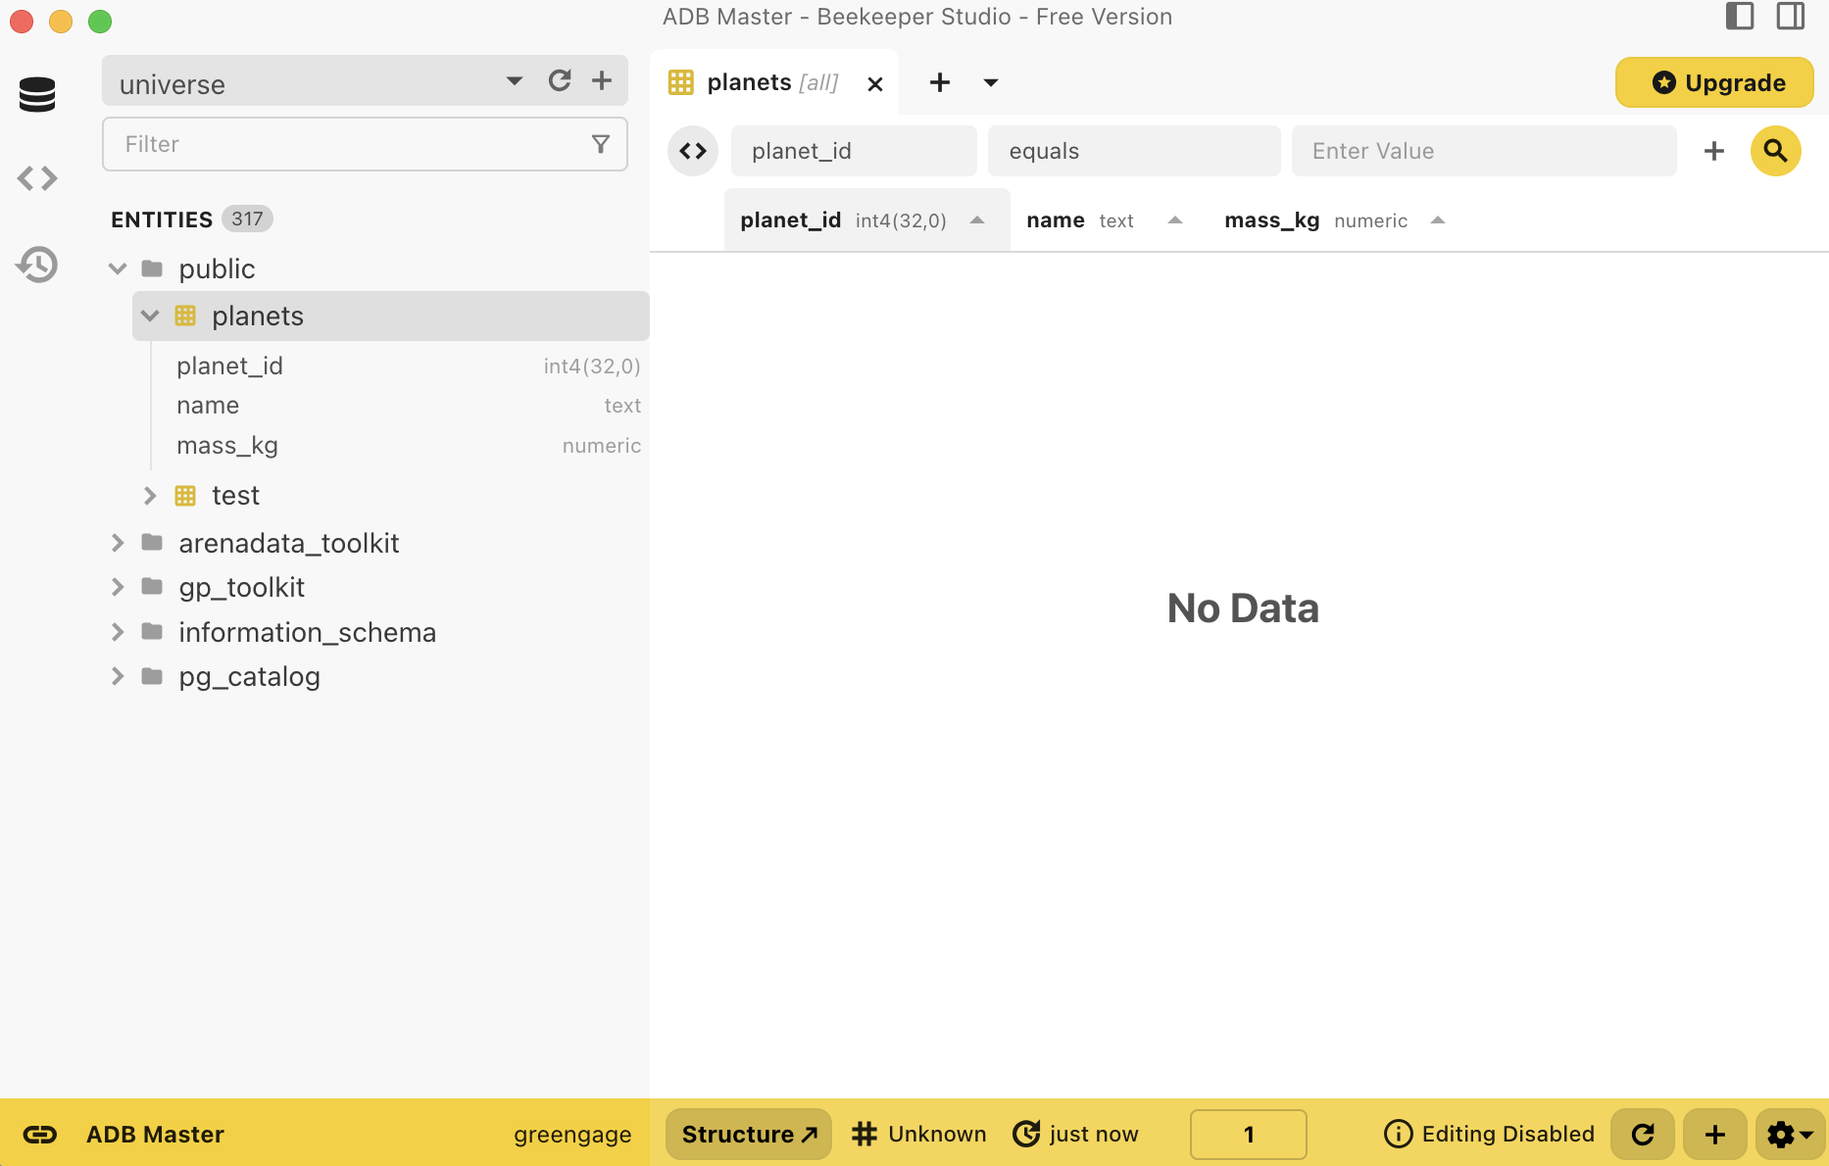The image size is (1829, 1166).
Task: Click the ADB Master connection name
Action: coord(155,1135)
